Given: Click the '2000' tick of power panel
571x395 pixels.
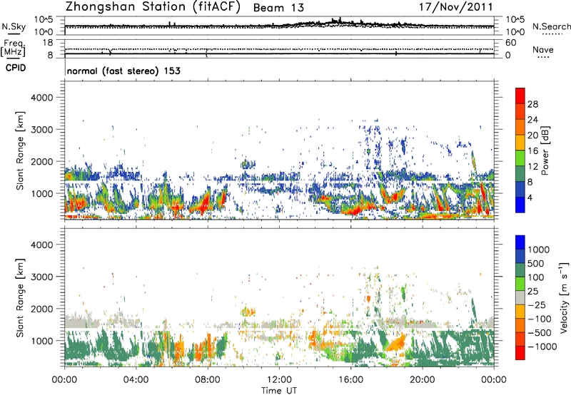Looking at the screenshot, I should tap(41, 162).
